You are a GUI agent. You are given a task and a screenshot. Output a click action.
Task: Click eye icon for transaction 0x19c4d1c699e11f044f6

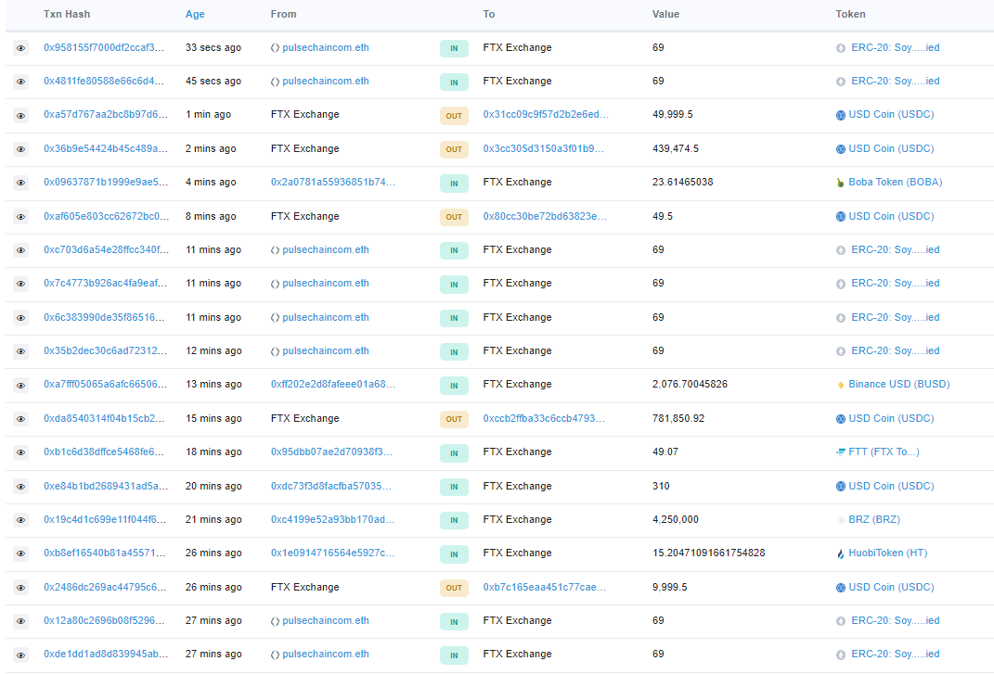21,520
